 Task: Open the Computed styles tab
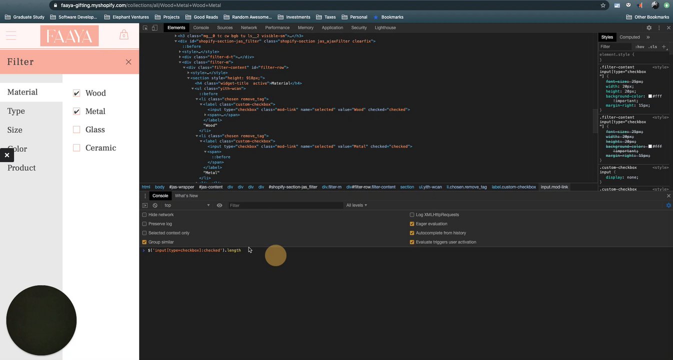[629, 37]
